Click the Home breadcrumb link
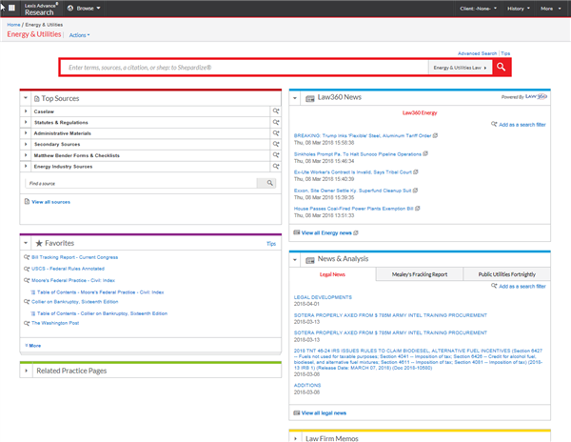The image size is (571, 442). 13,25
